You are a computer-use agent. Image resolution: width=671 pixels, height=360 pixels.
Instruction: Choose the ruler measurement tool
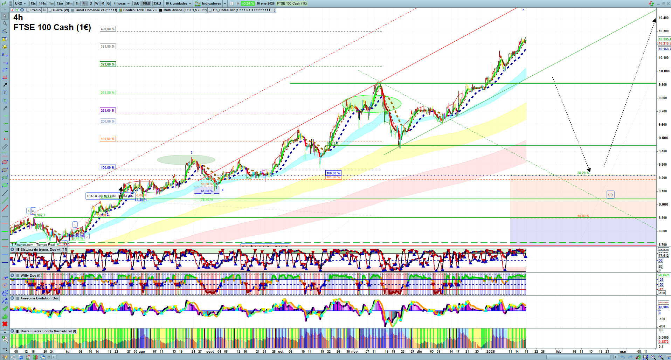5,147
